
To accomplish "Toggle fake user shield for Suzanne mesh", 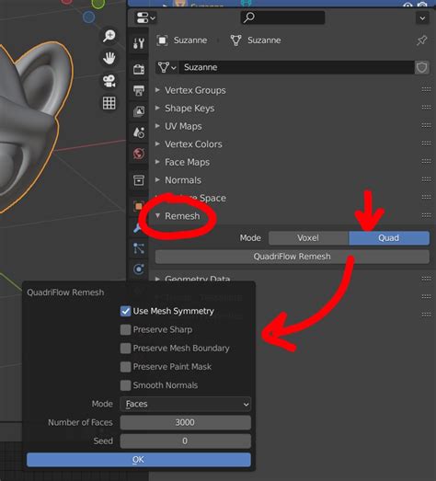I will pos(422,67).
